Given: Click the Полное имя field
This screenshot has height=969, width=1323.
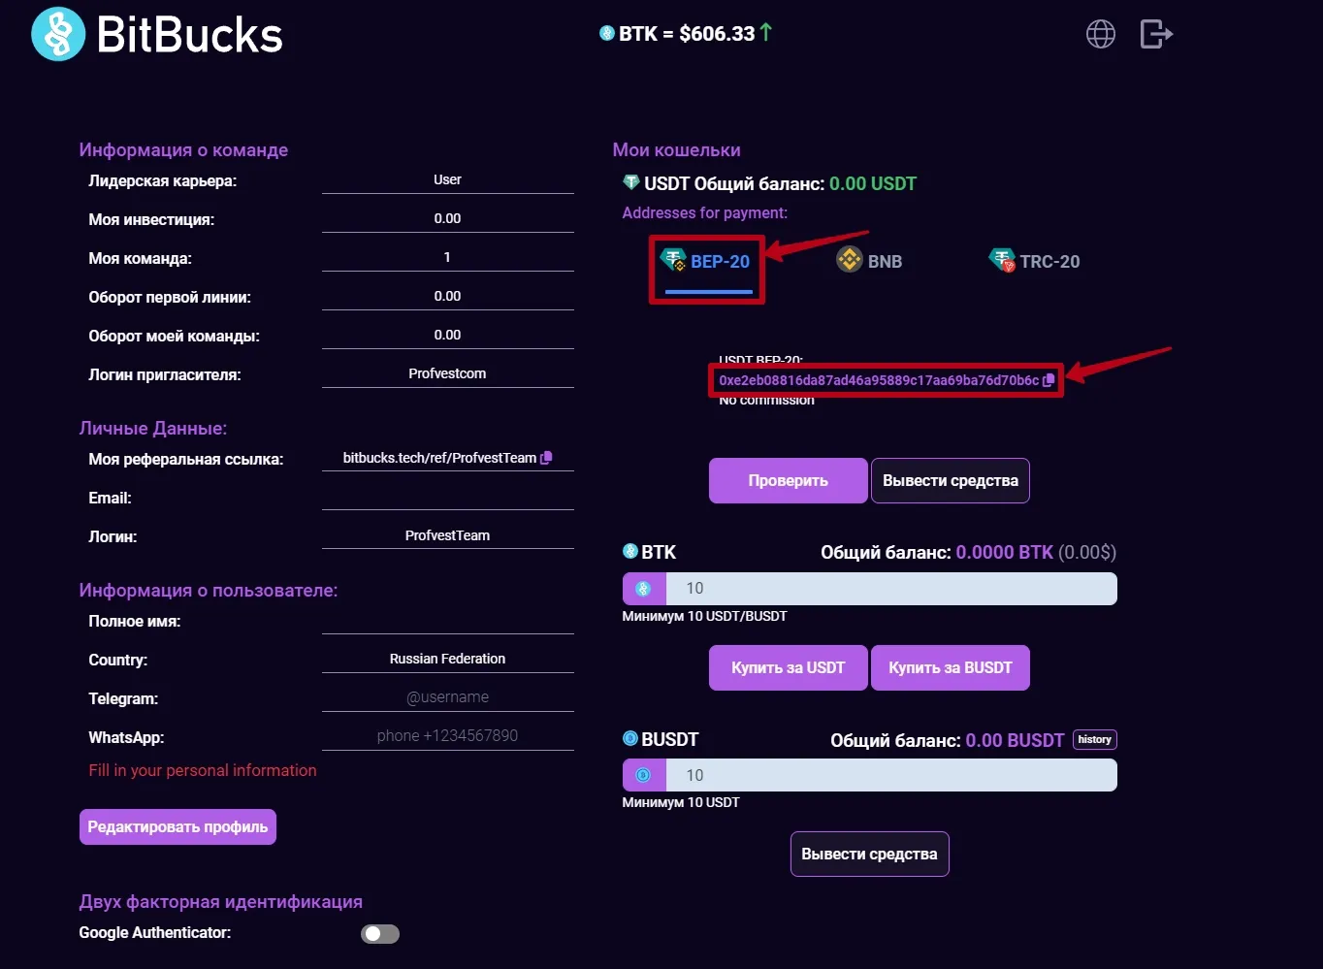Looking at the screenshot, I should (x=448, y=620).
